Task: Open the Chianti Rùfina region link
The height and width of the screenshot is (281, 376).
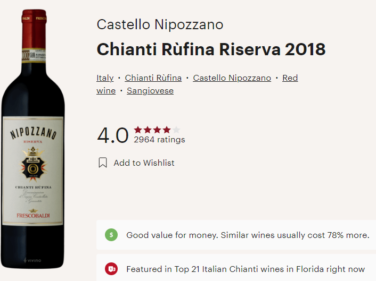Action: 153,78
